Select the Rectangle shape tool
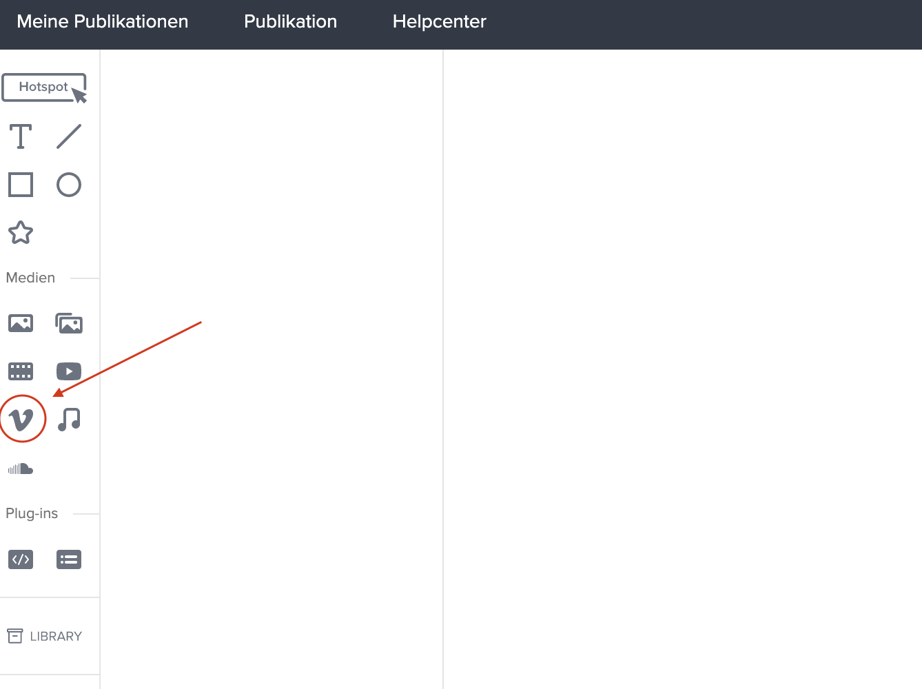Viewport: 922px width, 689px height. pyautogui.click(x=21, y=185)
